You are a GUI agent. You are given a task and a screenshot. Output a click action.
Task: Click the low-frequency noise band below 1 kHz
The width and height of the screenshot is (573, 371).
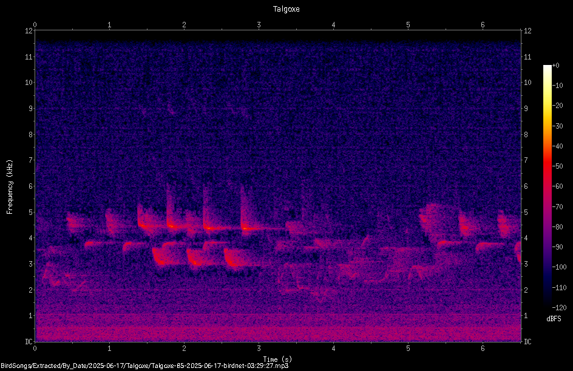point(278,331)
